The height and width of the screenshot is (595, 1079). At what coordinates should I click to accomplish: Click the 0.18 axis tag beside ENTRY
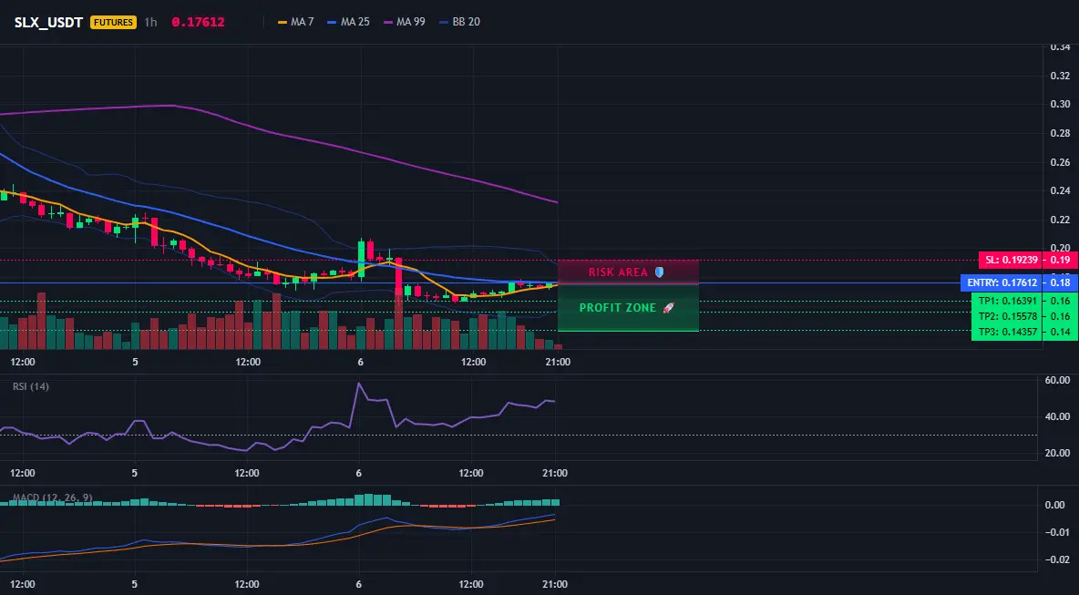tap(1061, 282)
